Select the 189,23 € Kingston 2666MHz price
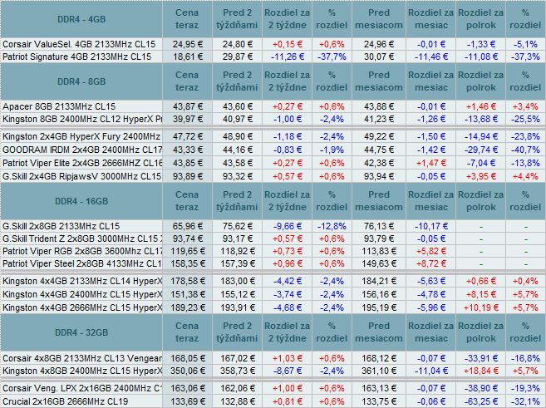546x408 pixels. click(187, 307)
